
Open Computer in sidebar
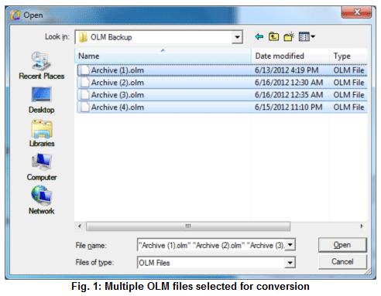click(x=42, y=167)
